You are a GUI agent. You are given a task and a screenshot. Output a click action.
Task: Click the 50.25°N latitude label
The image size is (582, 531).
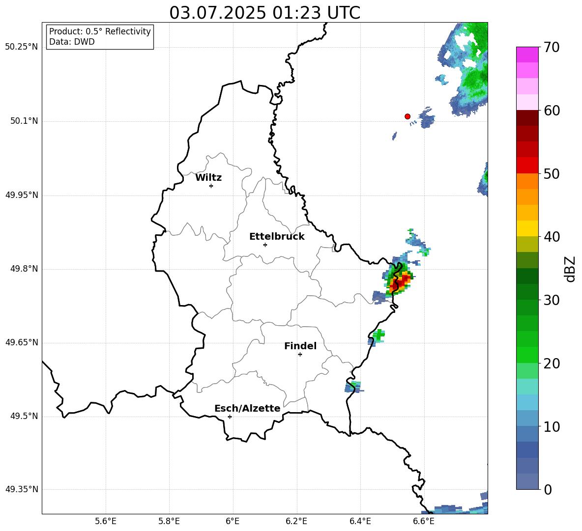(x=22, y=47)
